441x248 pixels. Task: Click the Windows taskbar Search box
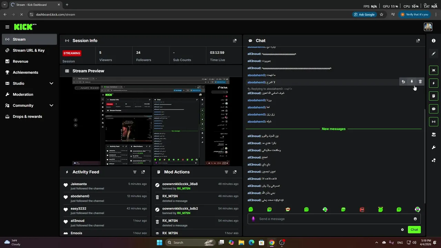click(191, 242)
